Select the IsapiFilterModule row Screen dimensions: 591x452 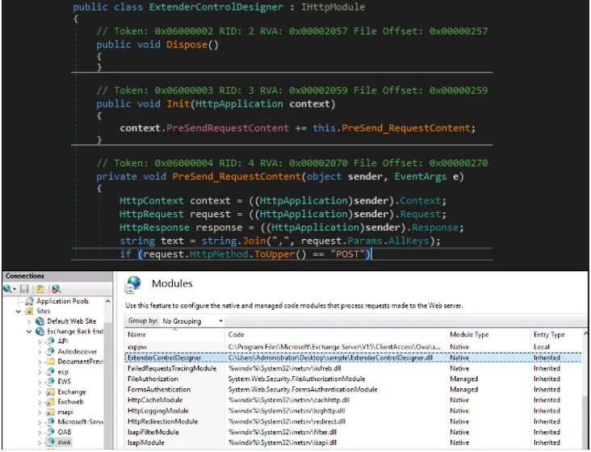point(353,432)
